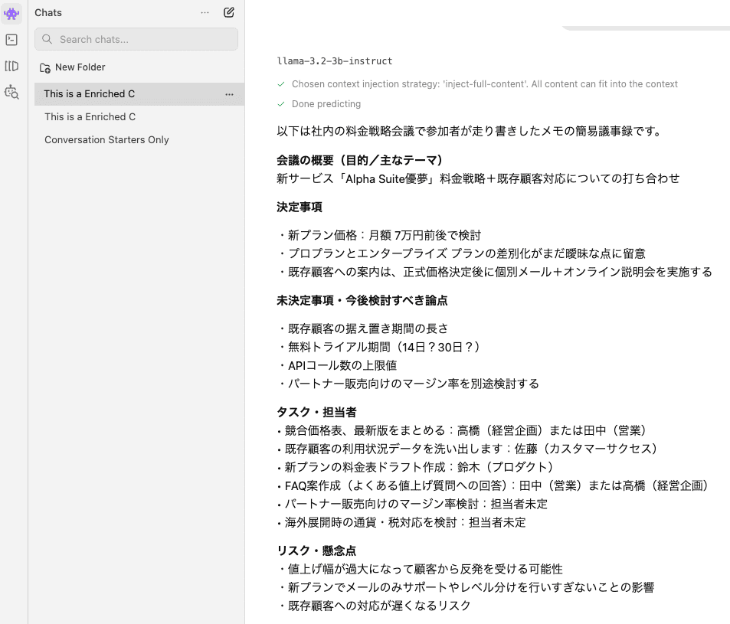
Task: Open the 'Conversation Starters Only' chat
Action: point(139,139)
